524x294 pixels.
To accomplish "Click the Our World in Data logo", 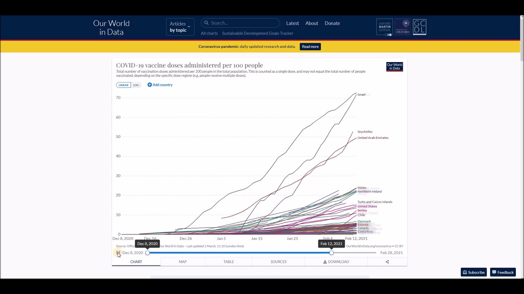I will pos(111,27).
